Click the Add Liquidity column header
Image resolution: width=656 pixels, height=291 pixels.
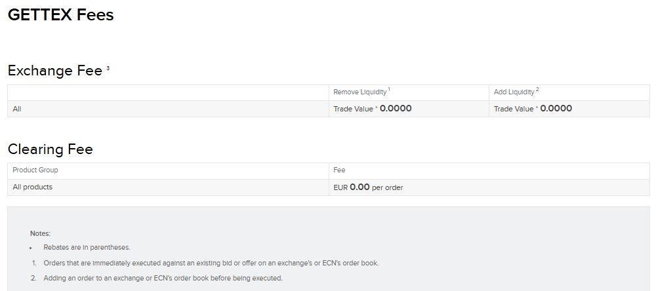(x=514, y=92)
